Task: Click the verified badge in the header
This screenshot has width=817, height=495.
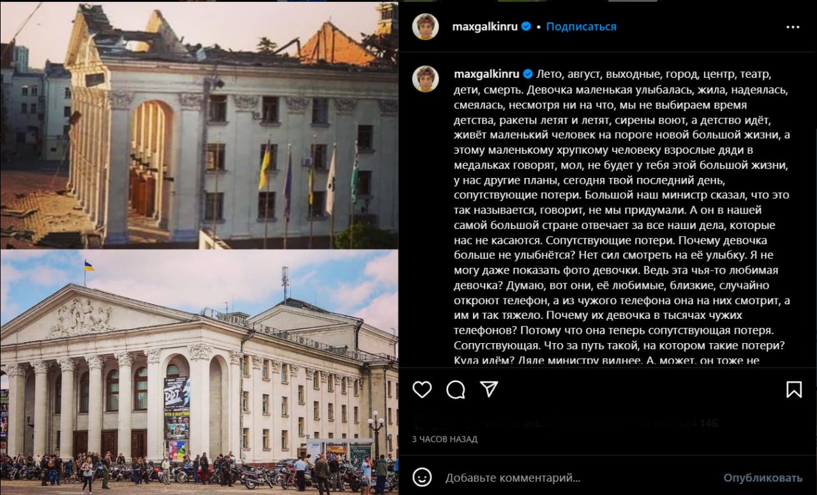Action: coord(527,27)
